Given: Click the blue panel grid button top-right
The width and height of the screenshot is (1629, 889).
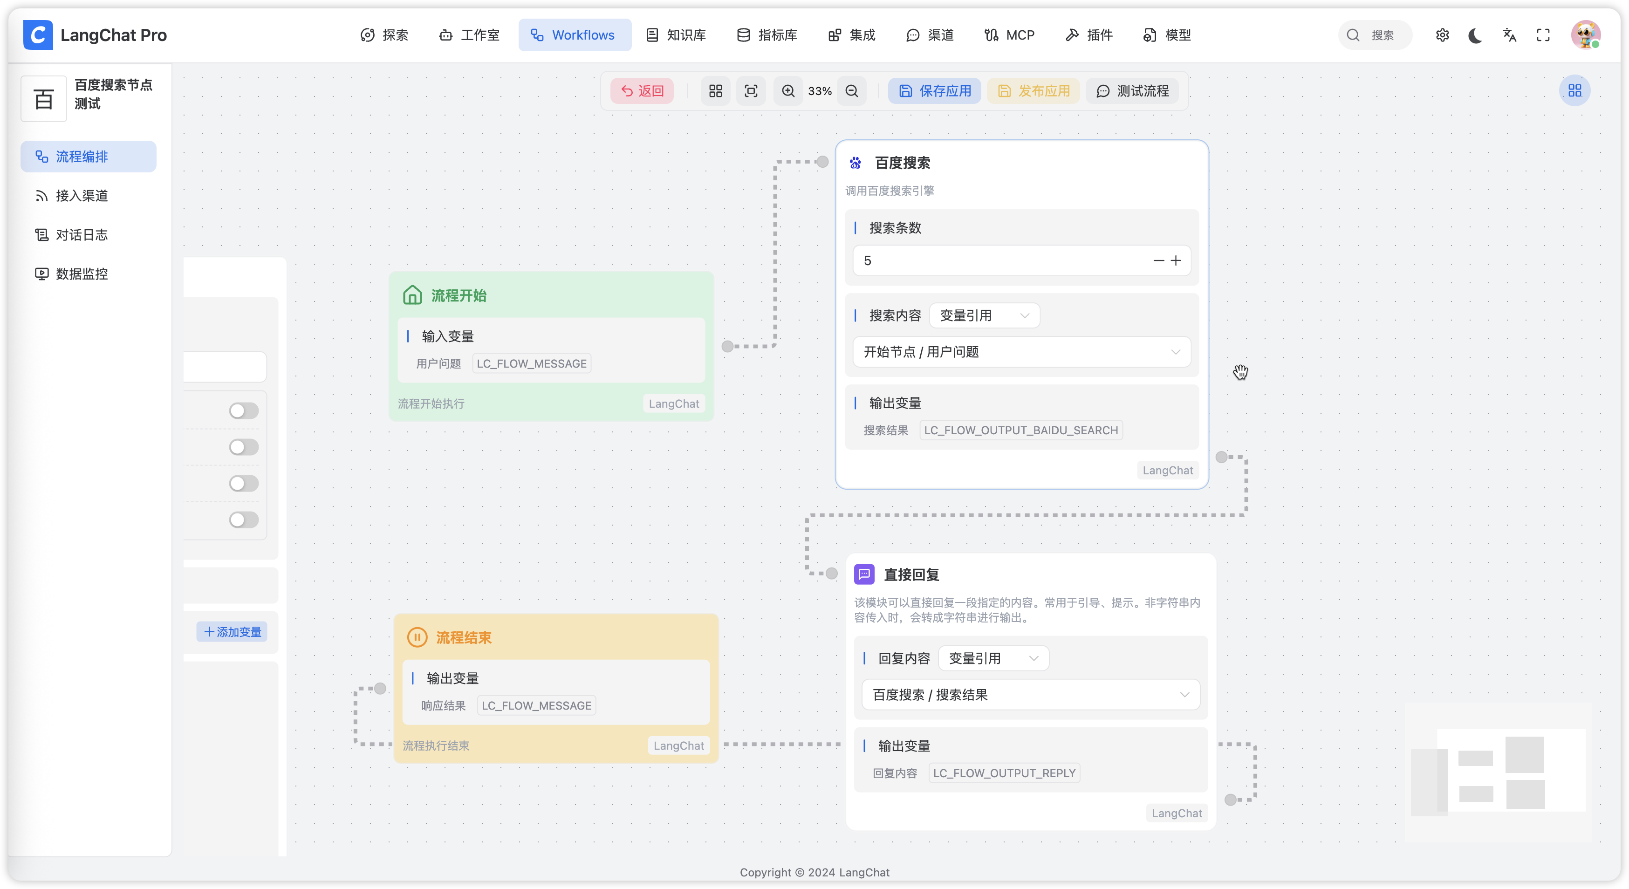Looking at the screenshot, I should pos(1574,91).
